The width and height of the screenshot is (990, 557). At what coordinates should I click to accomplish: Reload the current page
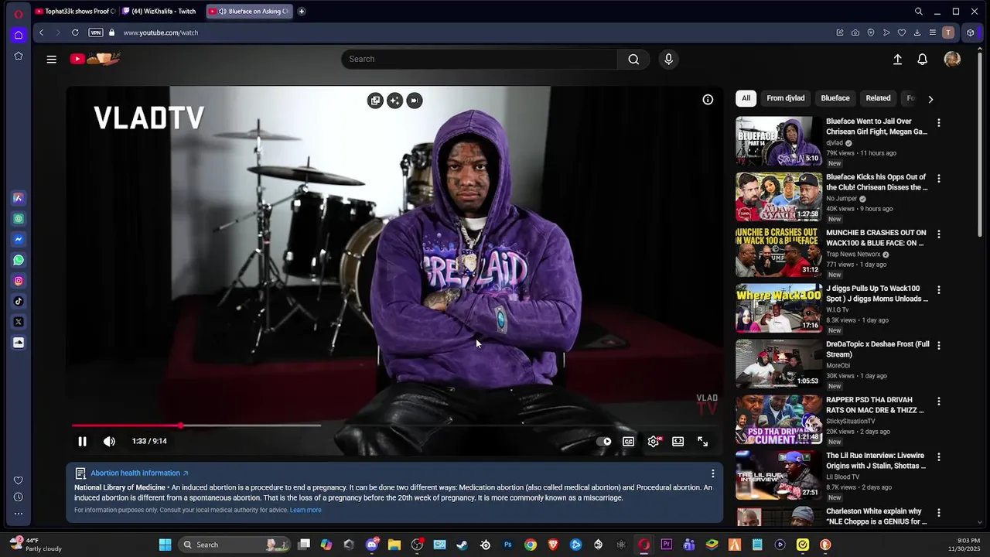[75, 32]
